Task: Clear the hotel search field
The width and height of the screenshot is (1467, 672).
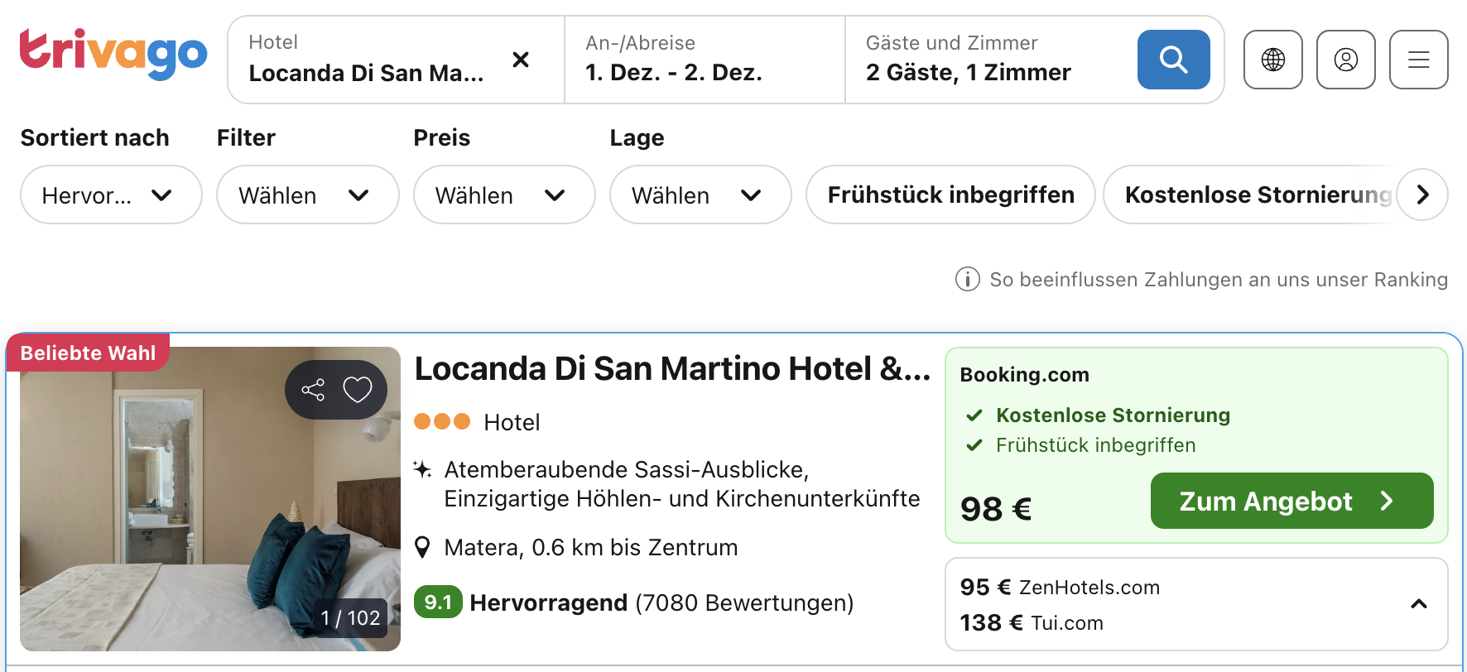Action: [x=521, y=60]
